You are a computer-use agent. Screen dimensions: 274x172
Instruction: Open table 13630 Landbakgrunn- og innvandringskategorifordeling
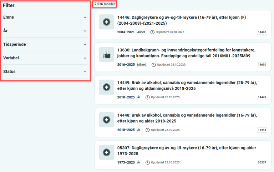[186, 53]
